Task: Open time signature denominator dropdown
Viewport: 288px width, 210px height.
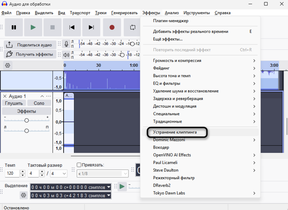Action: 59,173
